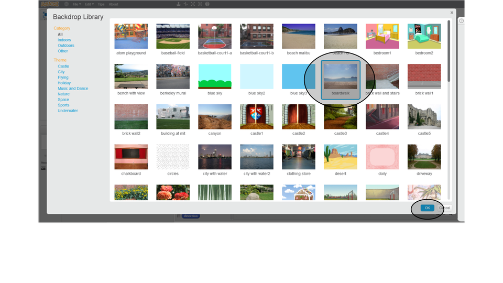Choose the desert backdrop thumbnail
The image size is (503, 283).
[x=341, y=157]
